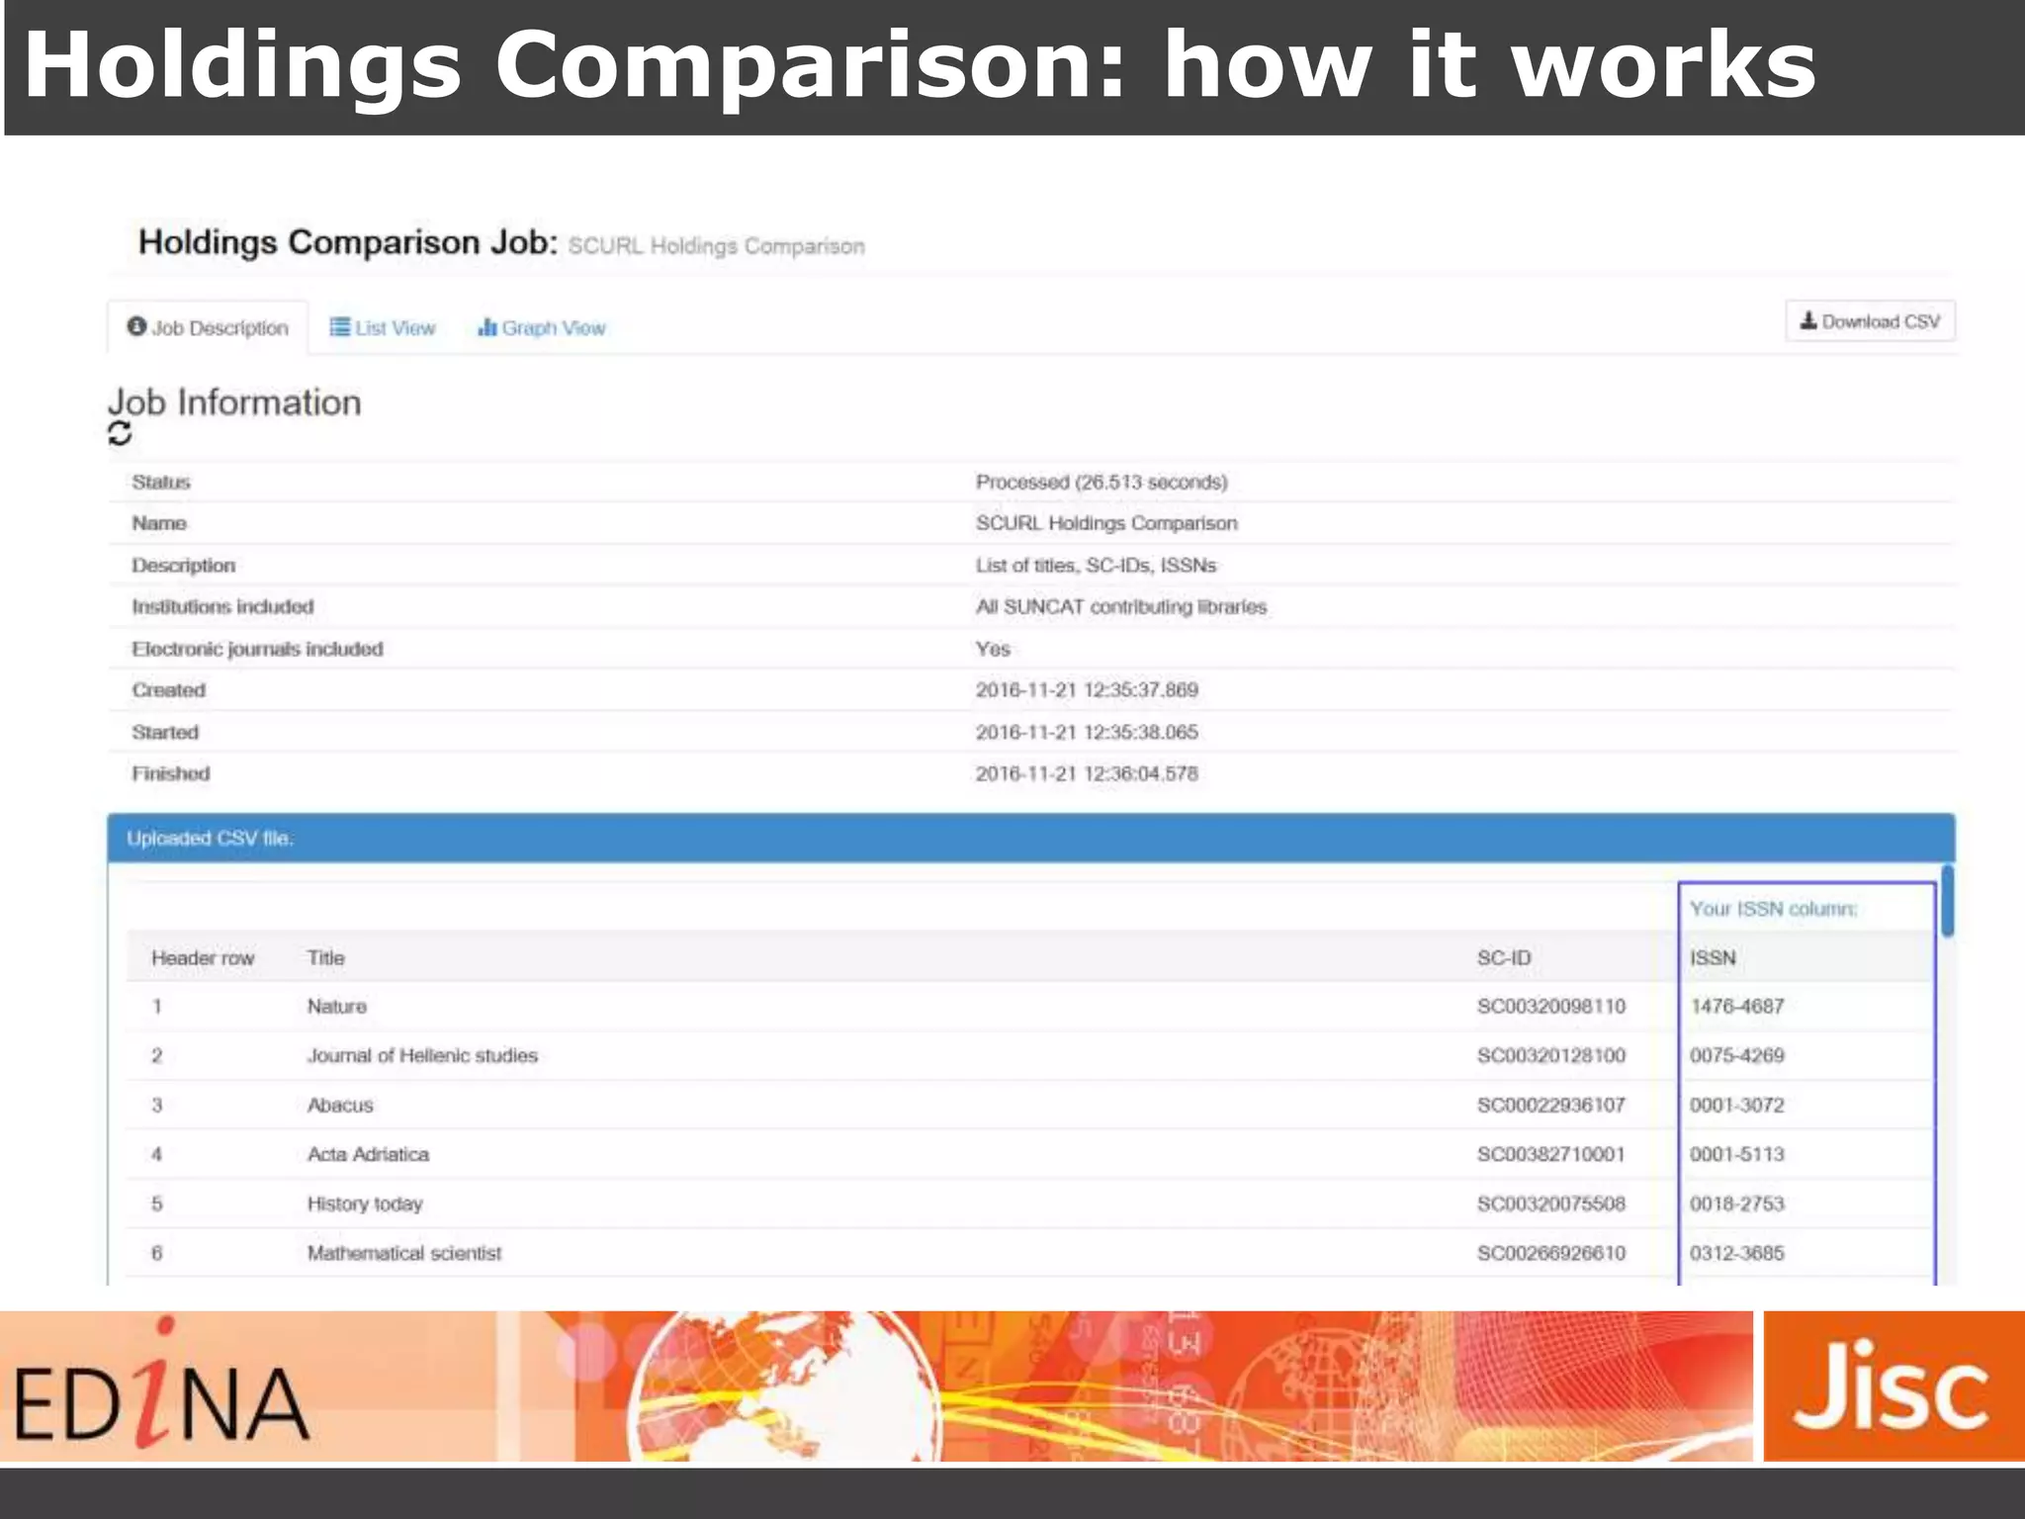The width and height of the screenshot is (2025, 1519).
Task: Click ISSN value 0075-4269
Action: 1737,1055
